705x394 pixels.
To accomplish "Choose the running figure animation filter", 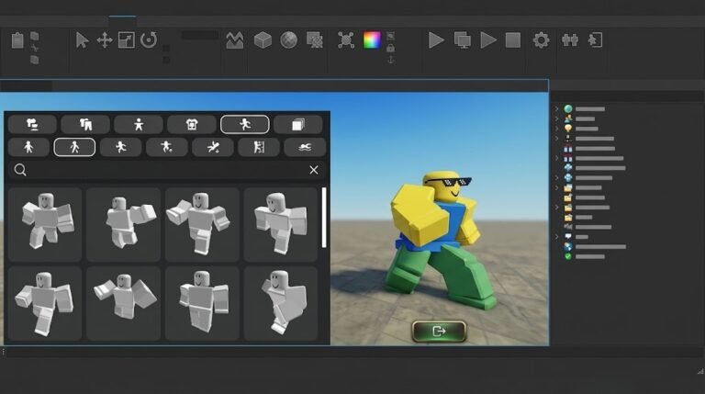I will pos(121,147).
